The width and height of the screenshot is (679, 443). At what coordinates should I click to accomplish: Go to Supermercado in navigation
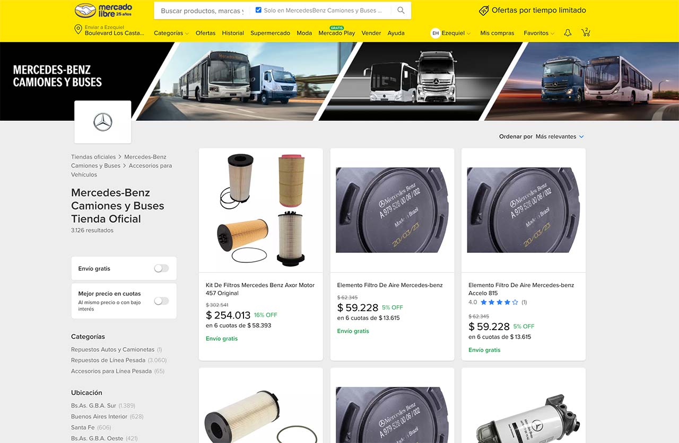(270, 33)
